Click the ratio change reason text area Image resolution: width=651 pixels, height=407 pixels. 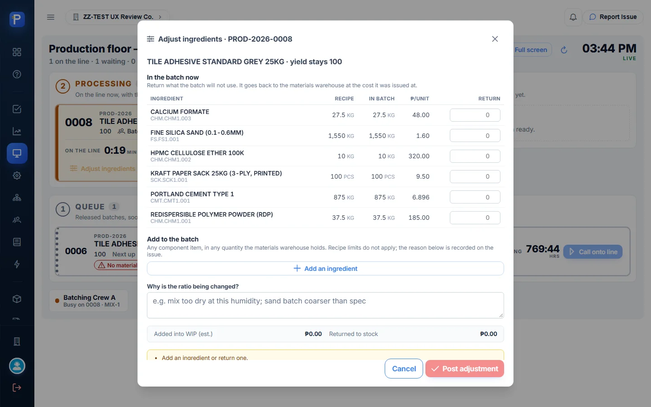[325, 305]
